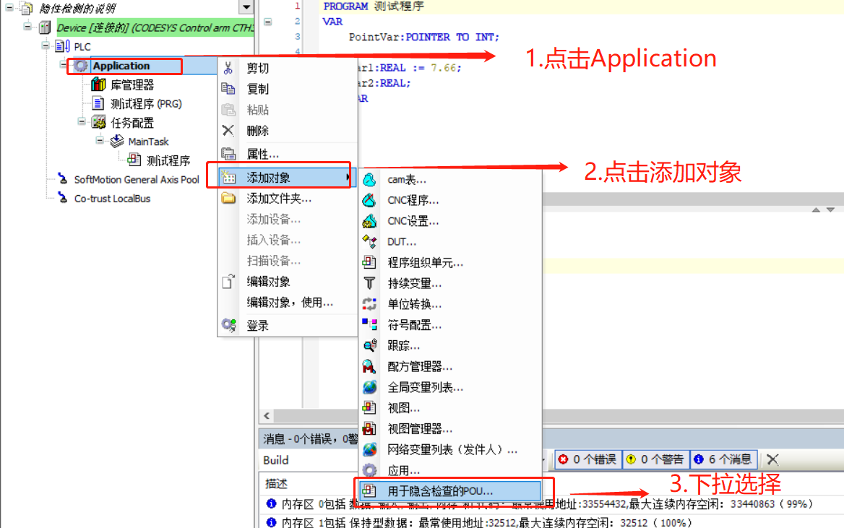Screen dimensions: 844x528
Task: Collapse the PLC tree node
Action: coord(46,46)
